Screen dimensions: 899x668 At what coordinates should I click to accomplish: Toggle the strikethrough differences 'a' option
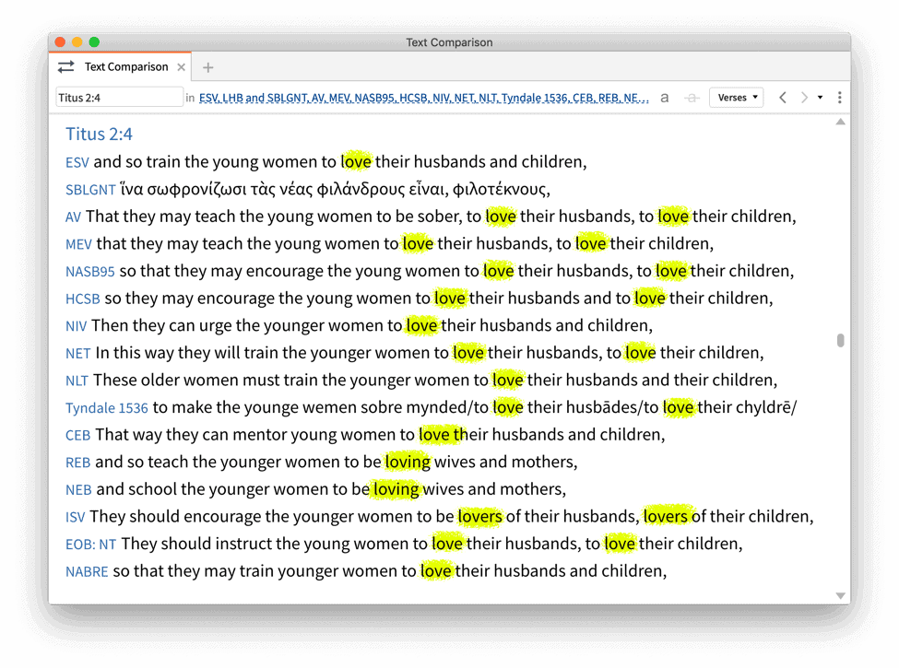pos(692,98)
